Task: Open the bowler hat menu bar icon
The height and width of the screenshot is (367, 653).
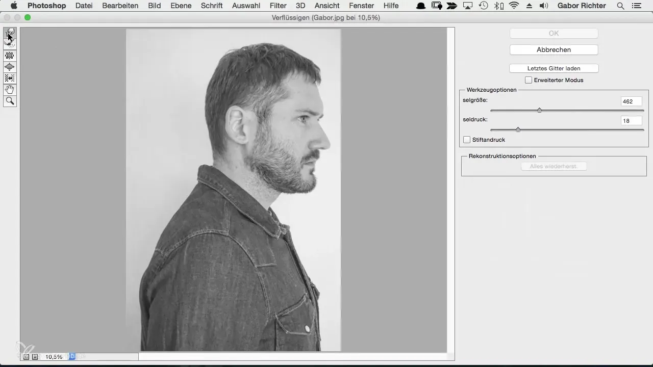Action: [422, 6]
